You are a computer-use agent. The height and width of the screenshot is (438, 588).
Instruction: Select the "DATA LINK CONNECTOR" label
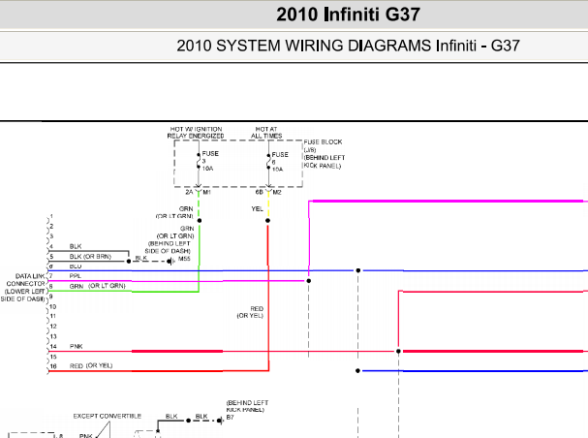[x=26, y=280]
